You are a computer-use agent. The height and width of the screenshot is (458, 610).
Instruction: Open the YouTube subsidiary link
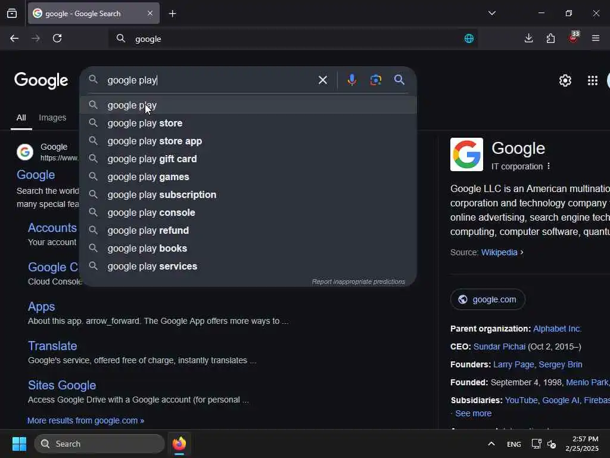[521, 400]
